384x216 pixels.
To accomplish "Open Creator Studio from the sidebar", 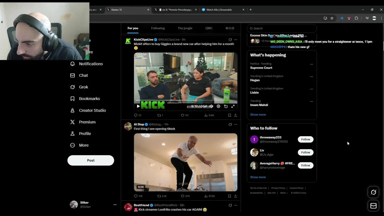I will point(88,110).
